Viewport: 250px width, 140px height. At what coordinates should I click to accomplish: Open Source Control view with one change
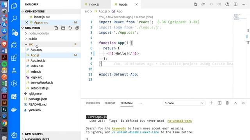[x=14, y=32]
